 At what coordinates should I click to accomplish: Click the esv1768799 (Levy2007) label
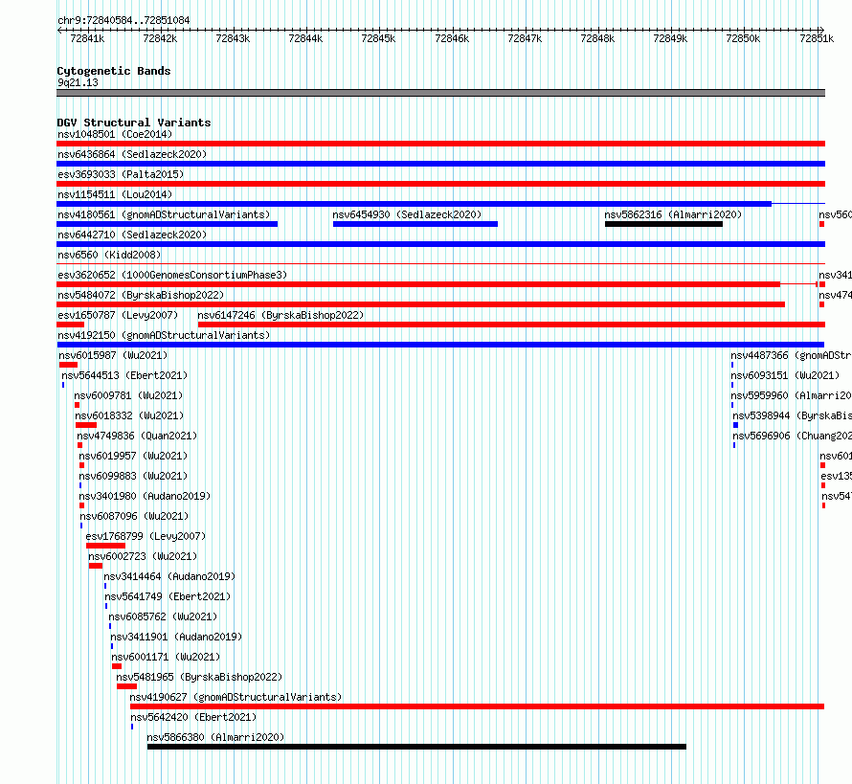click(146, 536)
